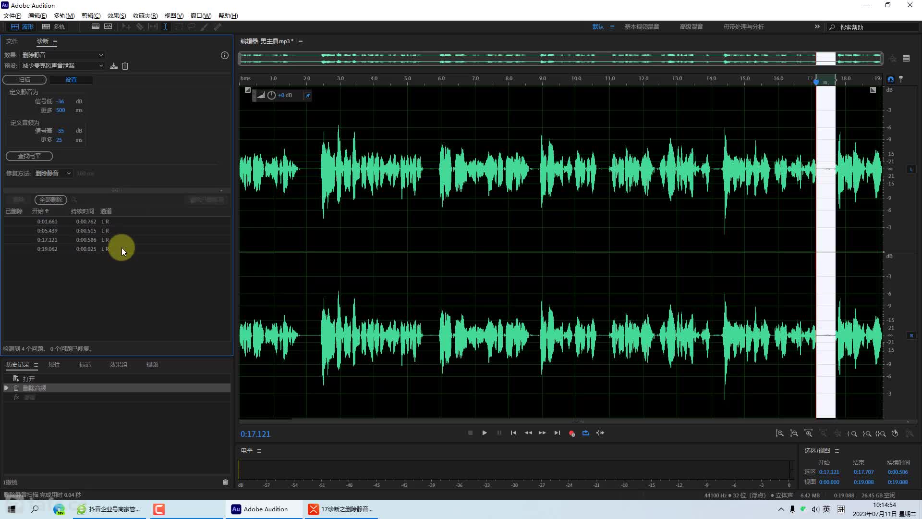Select detected problem row 0:01.661
The width and height of the screenshot is (922, 519).
point(117,222)
